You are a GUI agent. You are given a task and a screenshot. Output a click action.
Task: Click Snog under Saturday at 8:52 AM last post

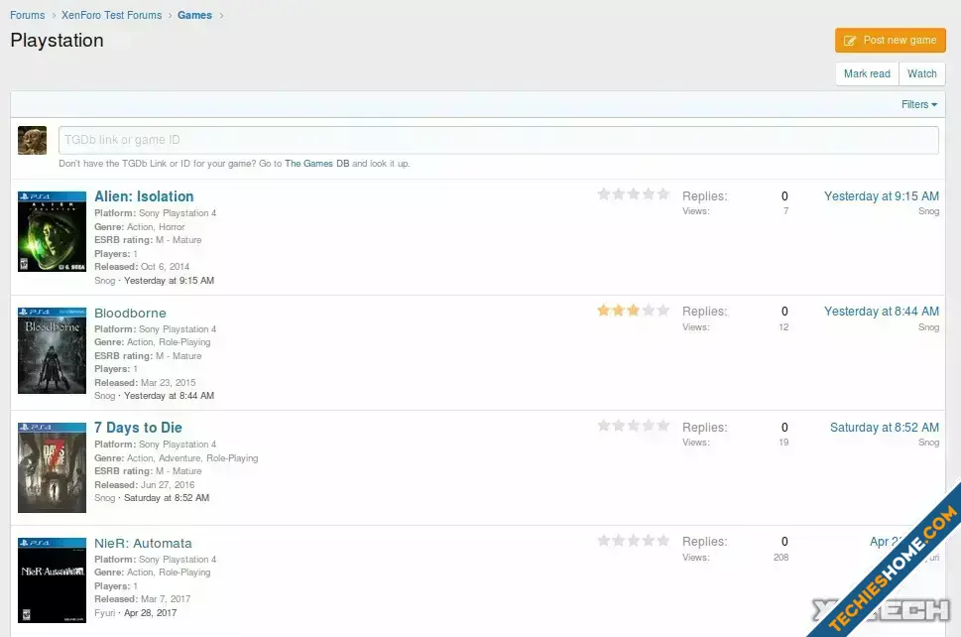(x=928, y=443)
